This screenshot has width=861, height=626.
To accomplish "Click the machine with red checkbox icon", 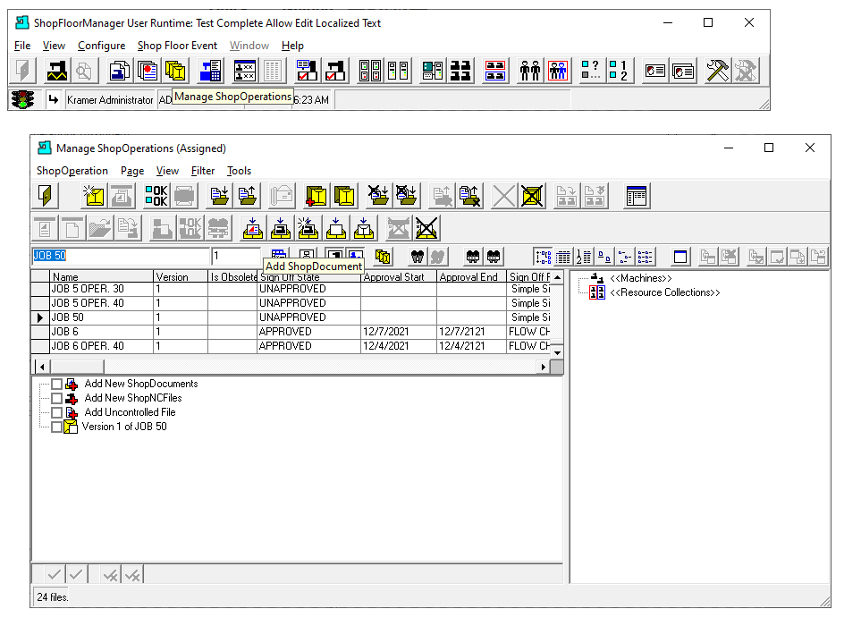I will [x=335, y=71].
